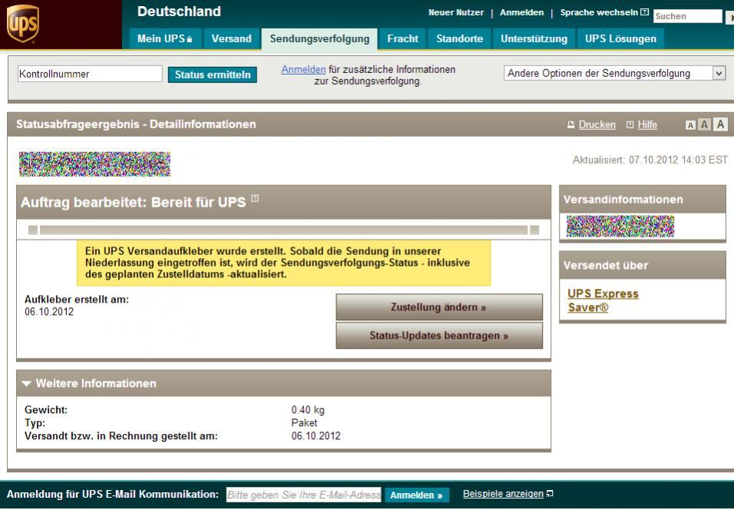
Task: Click the UPS shield logo
Action: (x=22, y=23)
